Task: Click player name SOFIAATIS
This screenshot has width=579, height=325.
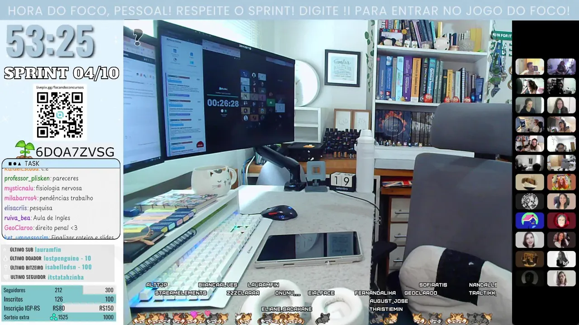Action: 433,285
